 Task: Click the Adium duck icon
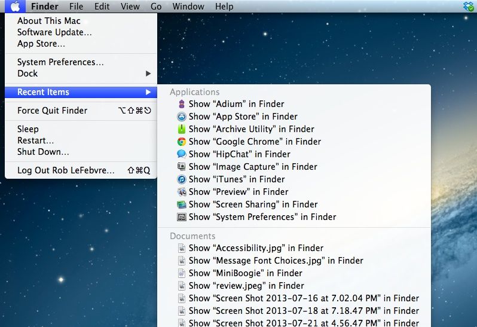182,104
